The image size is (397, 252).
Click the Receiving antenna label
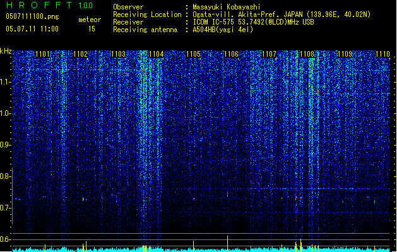pos(145,30)
